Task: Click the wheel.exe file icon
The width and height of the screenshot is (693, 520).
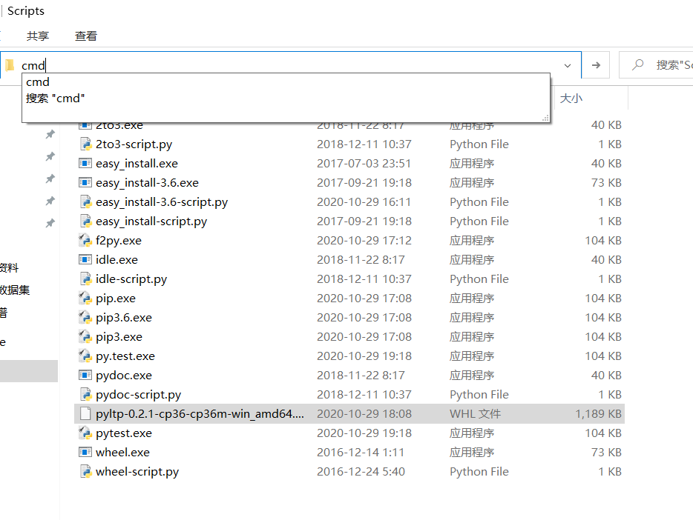Action: [x=85, y=452]
